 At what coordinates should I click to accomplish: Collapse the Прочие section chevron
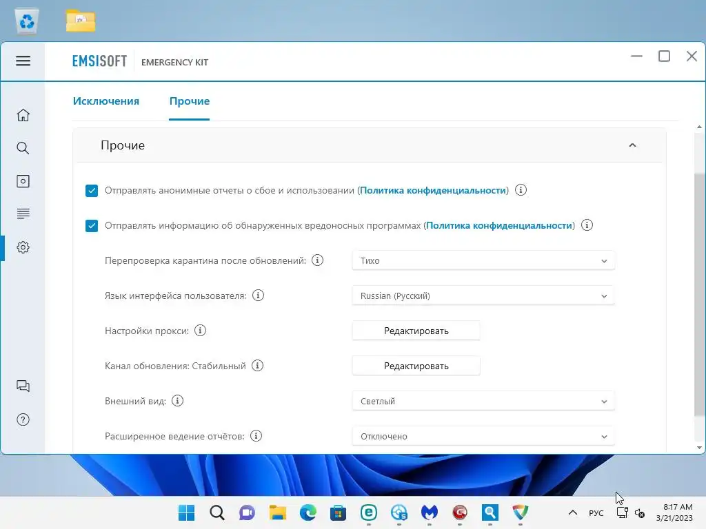(x=632, y=145)
